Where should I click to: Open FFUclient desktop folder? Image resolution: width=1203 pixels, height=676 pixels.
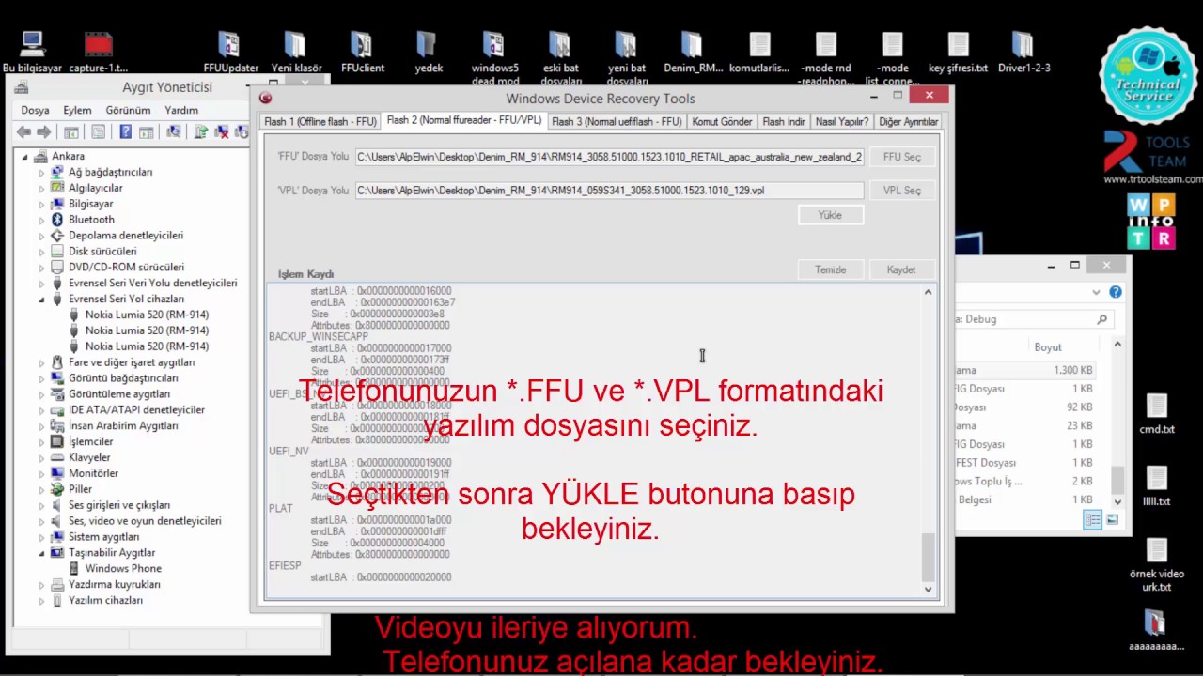coord(362,54)
